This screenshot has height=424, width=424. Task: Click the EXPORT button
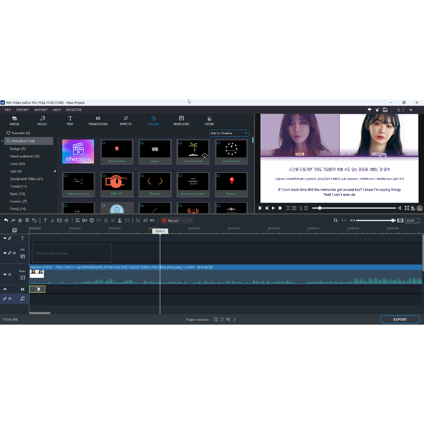[400, 319]
